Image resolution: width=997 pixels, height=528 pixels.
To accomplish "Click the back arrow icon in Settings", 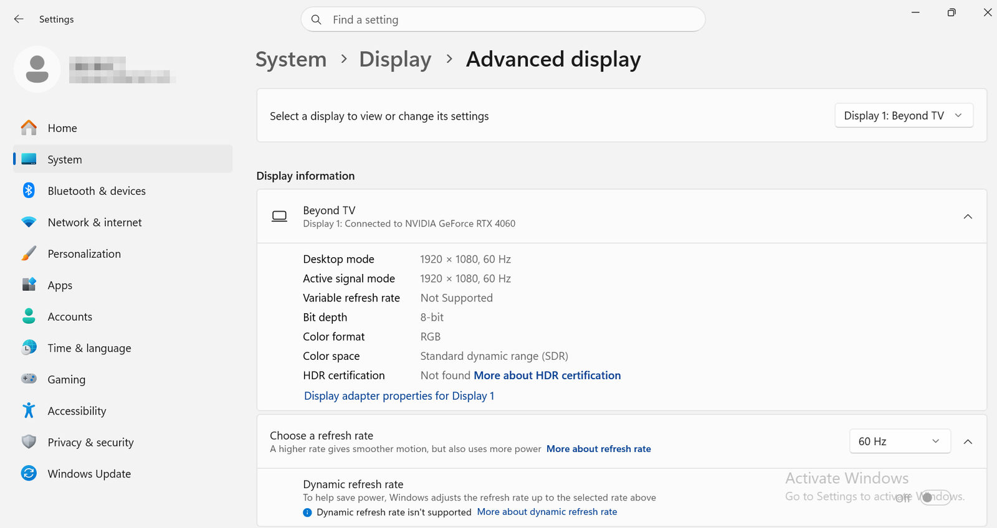I will click(x=19, y=19).
